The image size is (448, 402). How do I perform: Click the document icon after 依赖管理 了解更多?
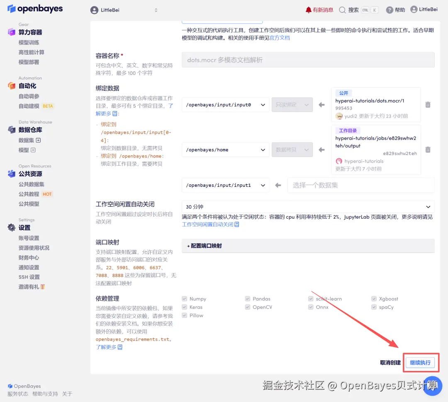pos(120,347)
